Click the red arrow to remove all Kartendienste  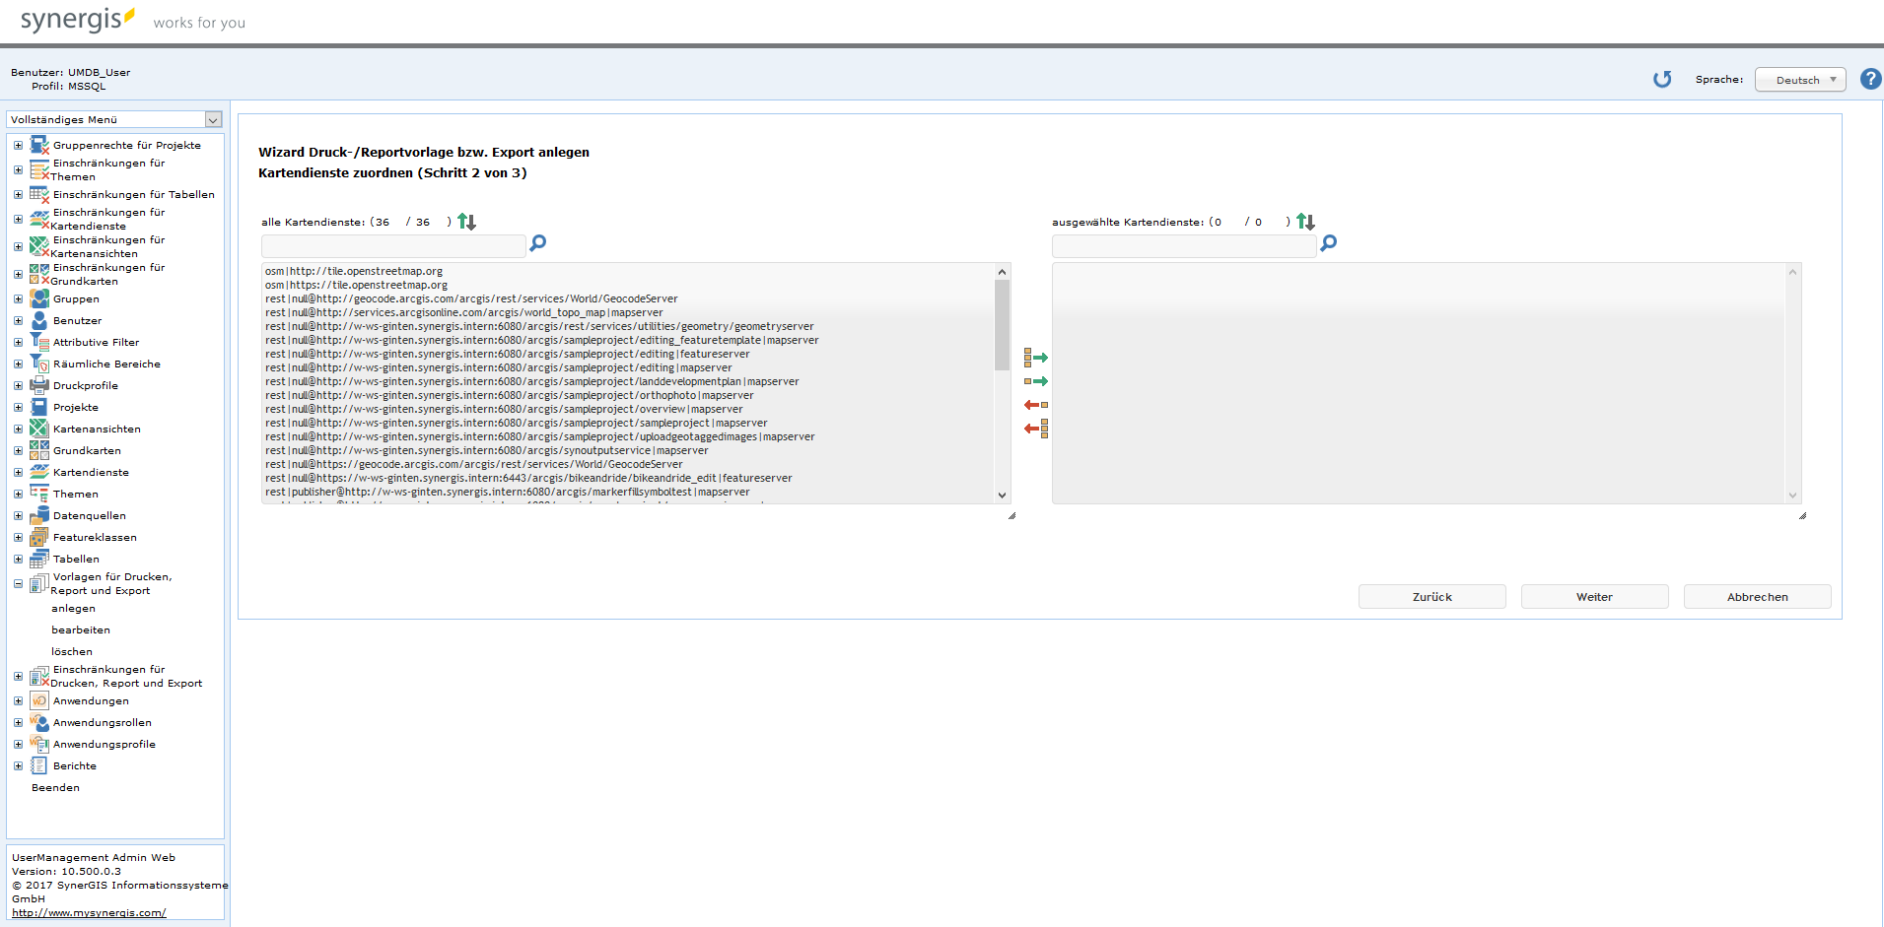click(1035, 429)
